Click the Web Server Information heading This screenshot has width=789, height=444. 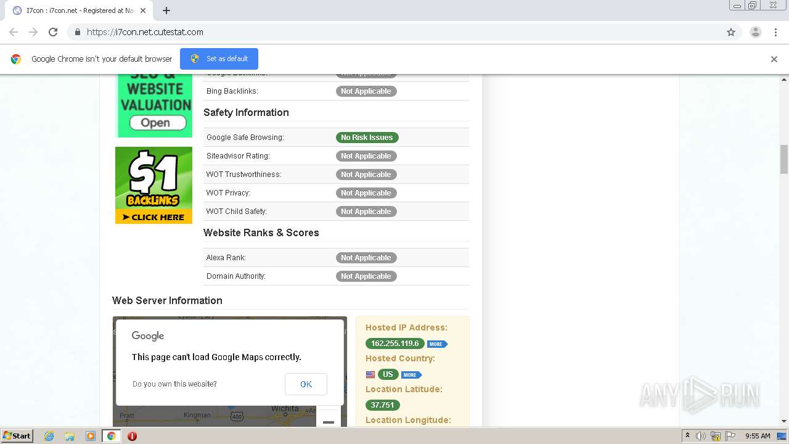(x=167, y=300)
